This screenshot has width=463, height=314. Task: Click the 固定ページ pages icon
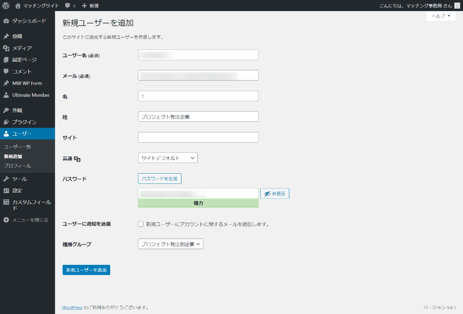click(6, 60)
